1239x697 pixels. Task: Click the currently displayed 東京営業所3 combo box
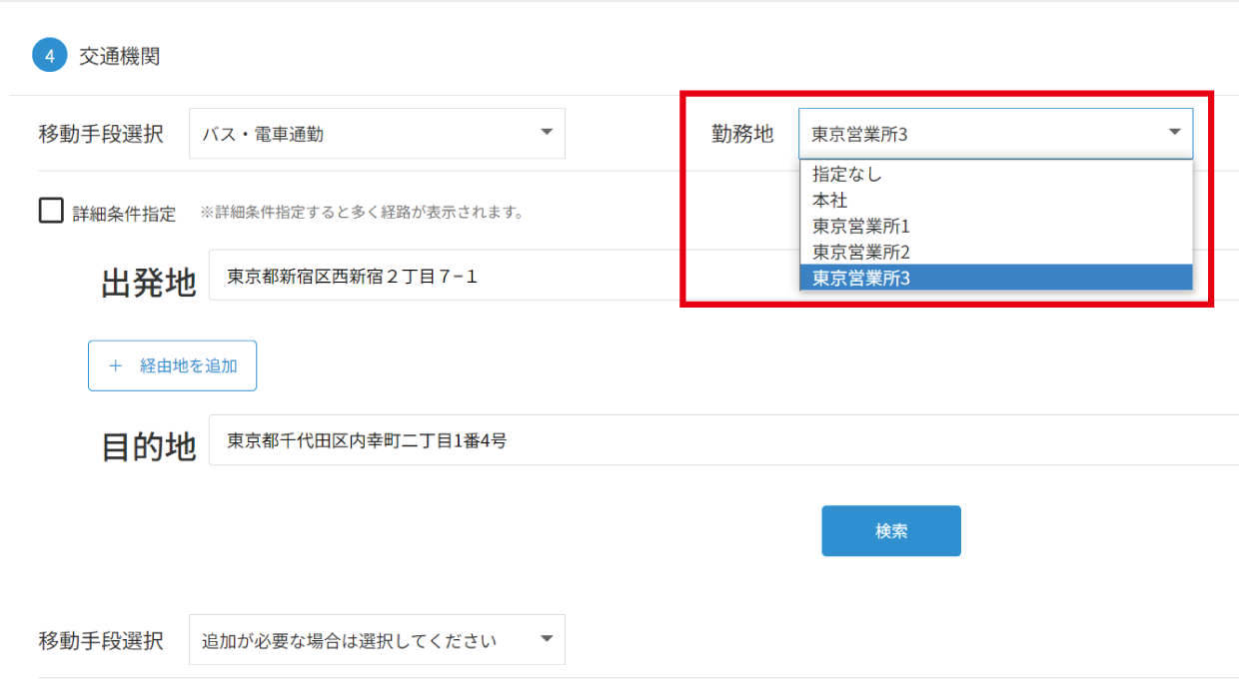coord(949,133)
